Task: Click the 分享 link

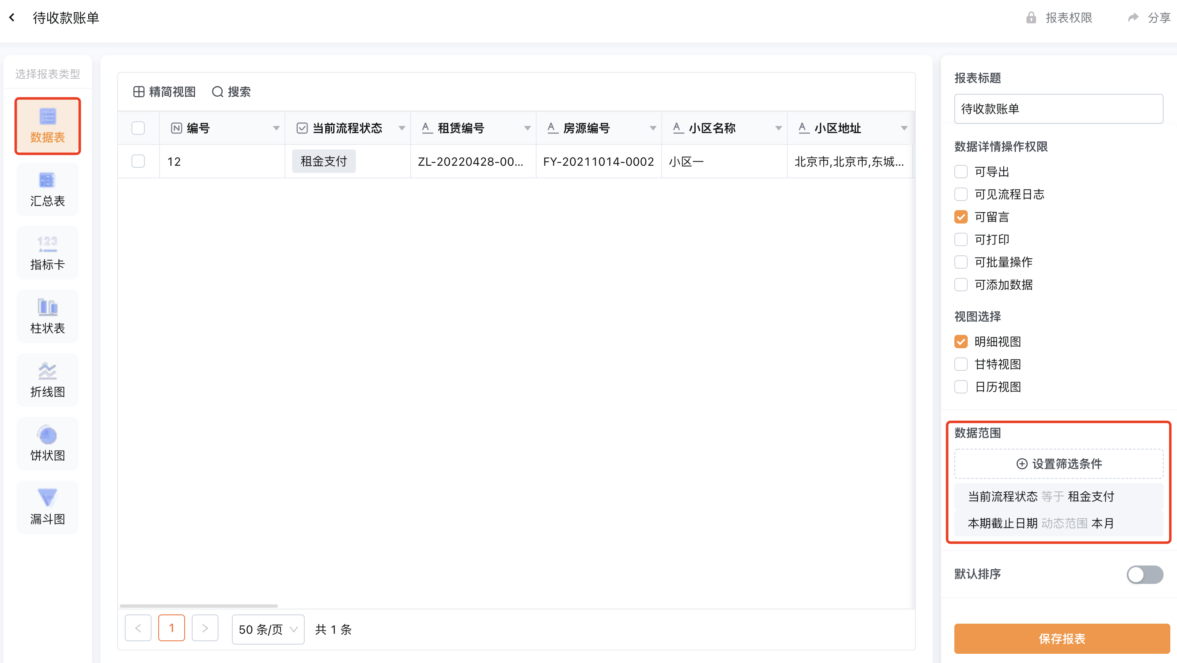Action: [x=1159, y=18]
